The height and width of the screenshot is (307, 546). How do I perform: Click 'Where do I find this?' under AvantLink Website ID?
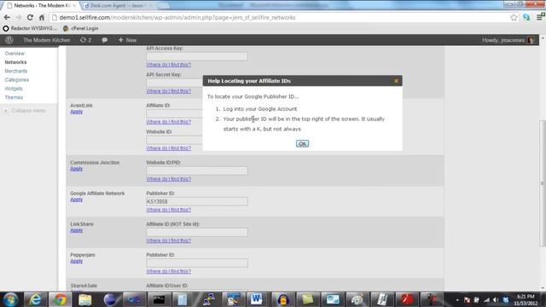(169, 148)
